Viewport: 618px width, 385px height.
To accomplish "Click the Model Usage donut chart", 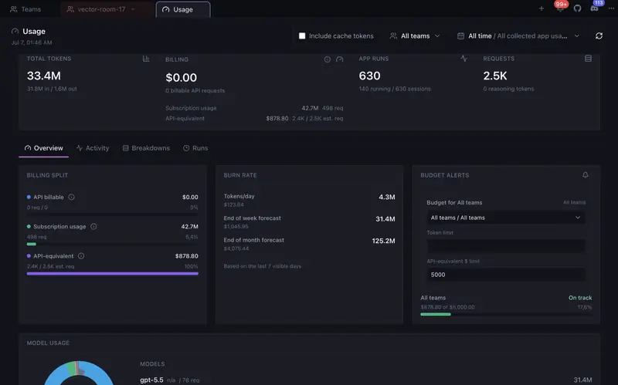I will [79, 373].
